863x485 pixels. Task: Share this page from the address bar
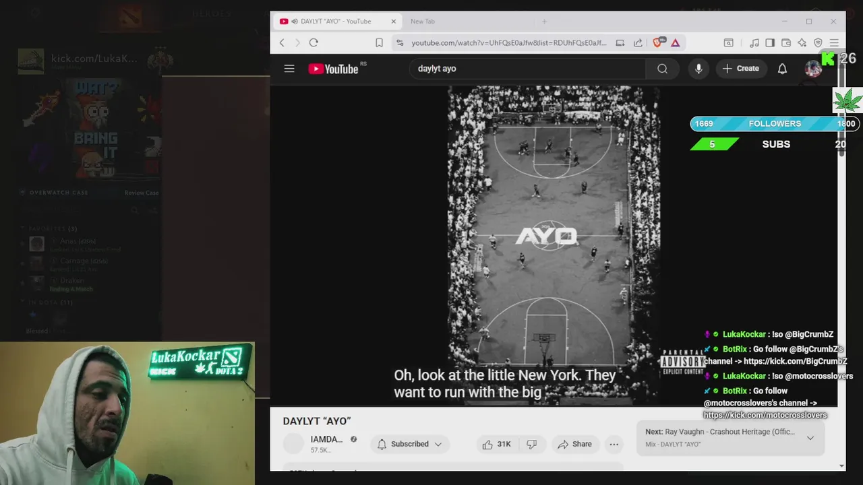[638, 42]
